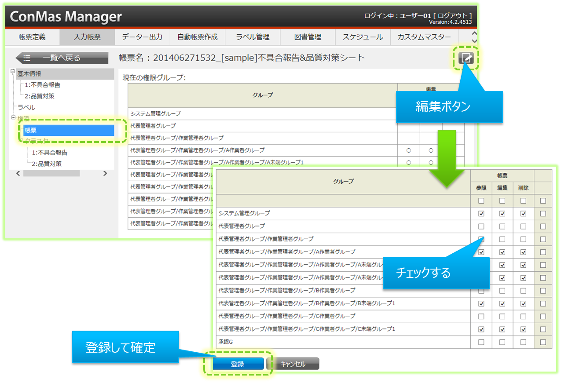
Task: Select 1:不具合報告 under 基本情報
Action: pyautogui.click(x=42, y=85)
